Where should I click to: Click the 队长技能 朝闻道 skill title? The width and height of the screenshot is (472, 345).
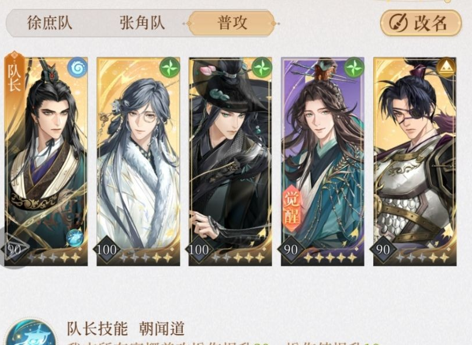(126, 329)
